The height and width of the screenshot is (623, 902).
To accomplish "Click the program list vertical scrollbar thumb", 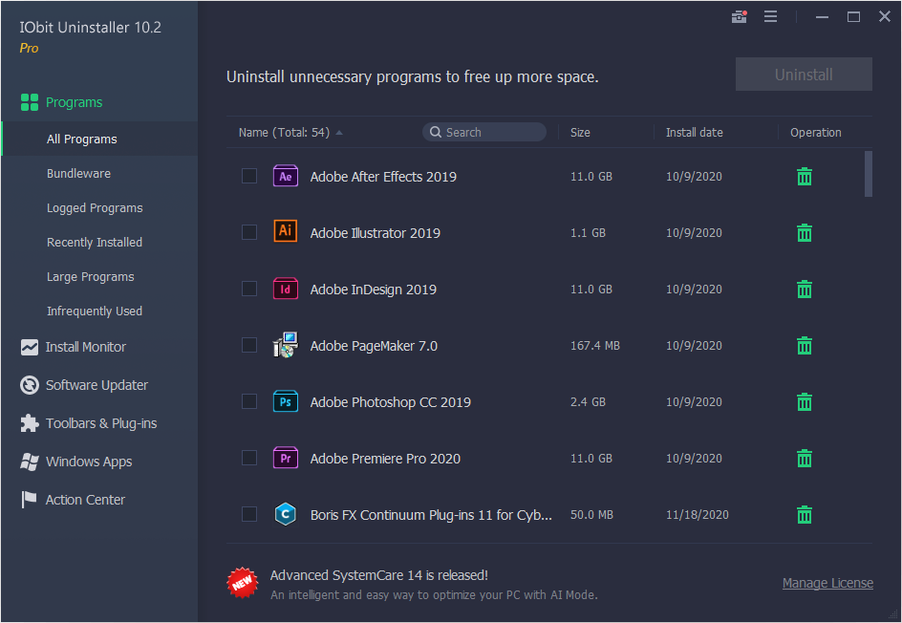I will tap(868, 174).
